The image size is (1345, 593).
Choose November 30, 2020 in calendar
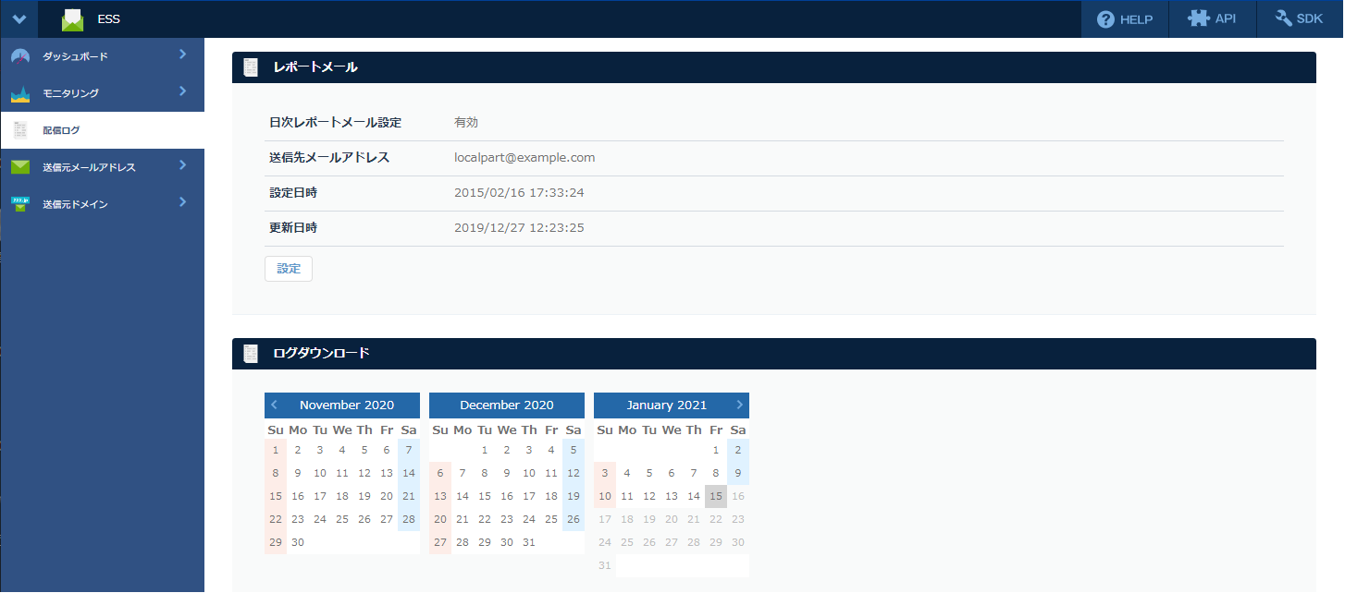pyautogui.click(x=298, y=542)
